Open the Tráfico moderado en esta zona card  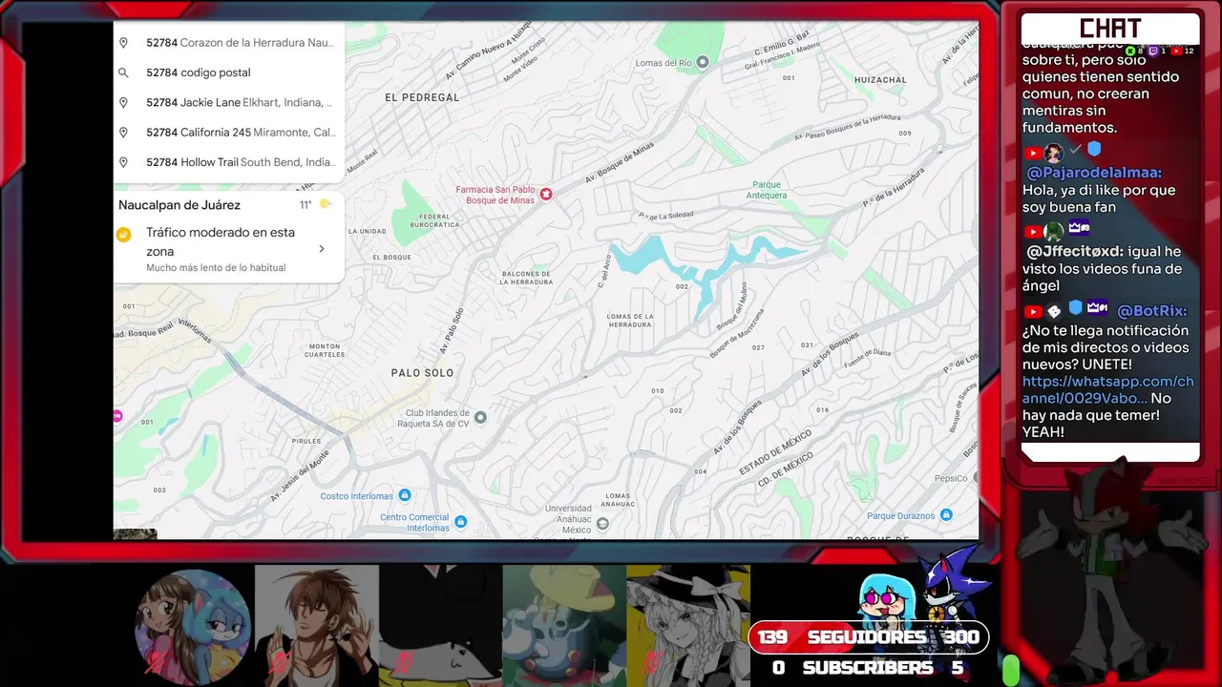coord(229,250)
